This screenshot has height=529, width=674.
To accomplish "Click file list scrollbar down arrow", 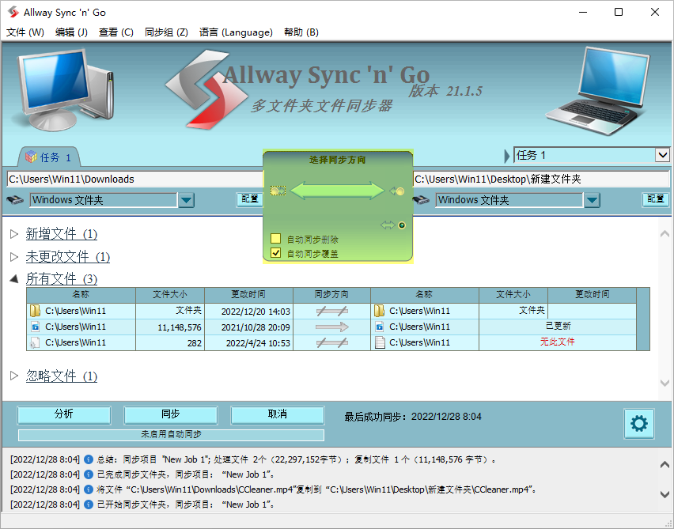I will (665, 383).
